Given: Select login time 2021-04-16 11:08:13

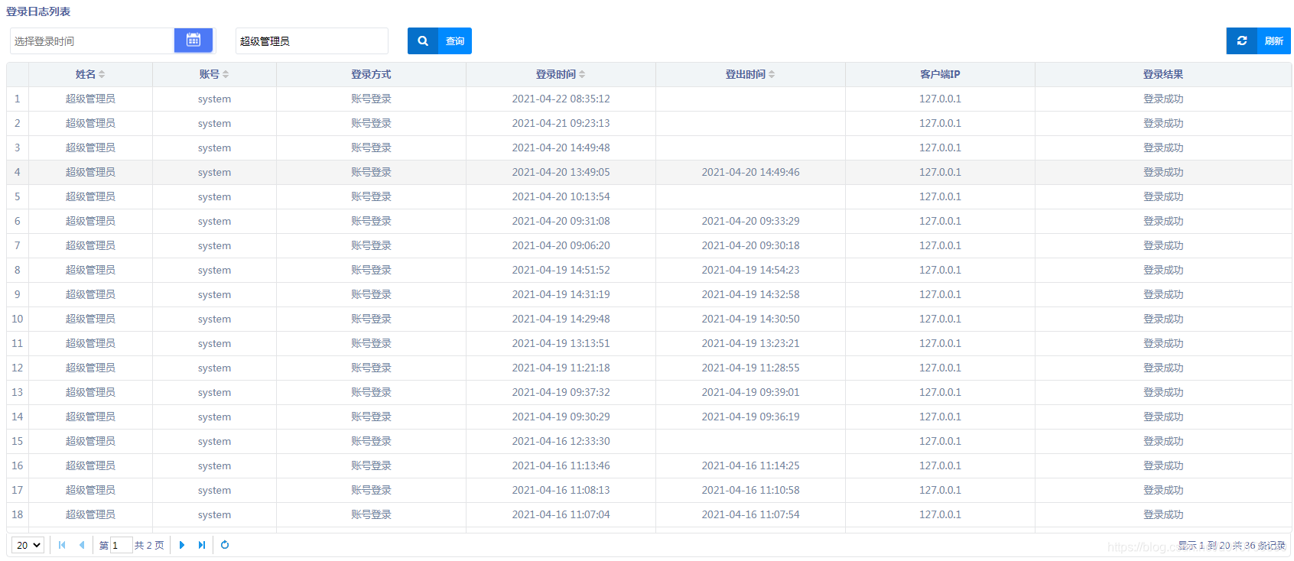Looking at the screenshot, I should pyautogui.click(x=561, y=490).
